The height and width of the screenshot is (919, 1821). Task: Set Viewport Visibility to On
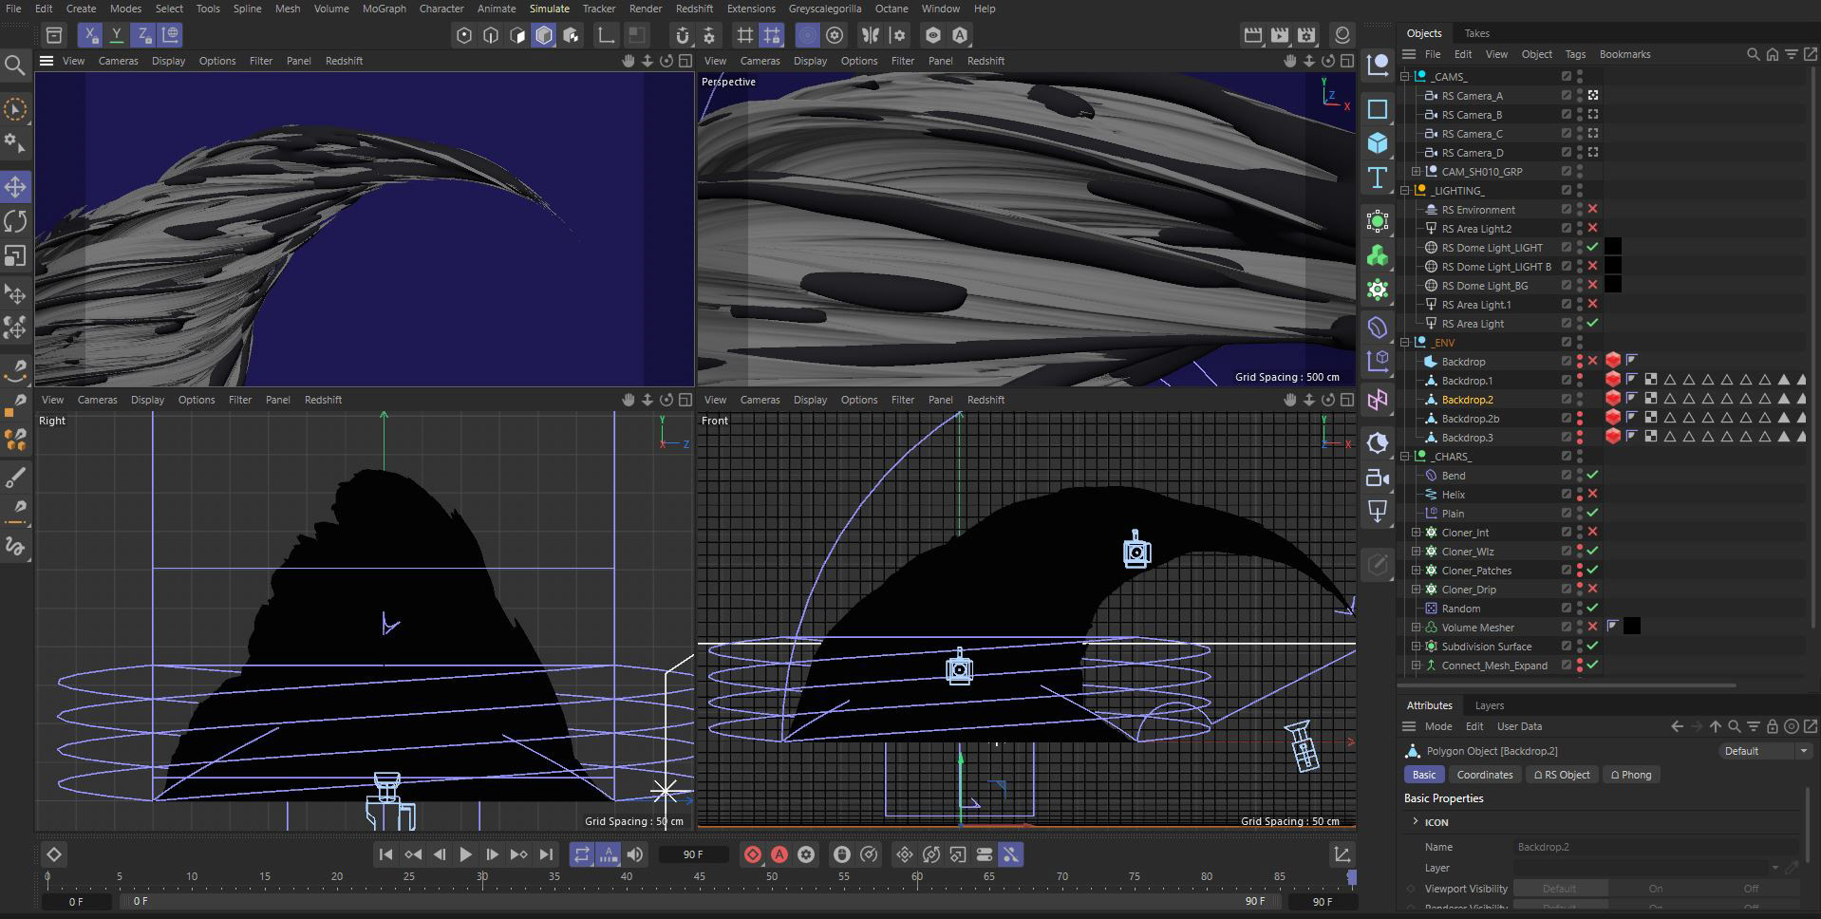(x=1655, y=889)
